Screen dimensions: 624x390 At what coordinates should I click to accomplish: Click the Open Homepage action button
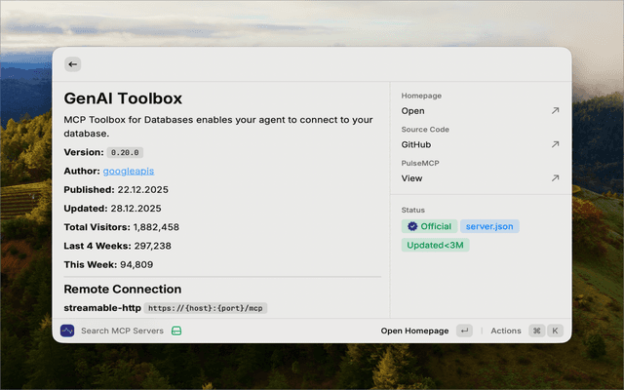pyautogui.click(x=414, y=331)
